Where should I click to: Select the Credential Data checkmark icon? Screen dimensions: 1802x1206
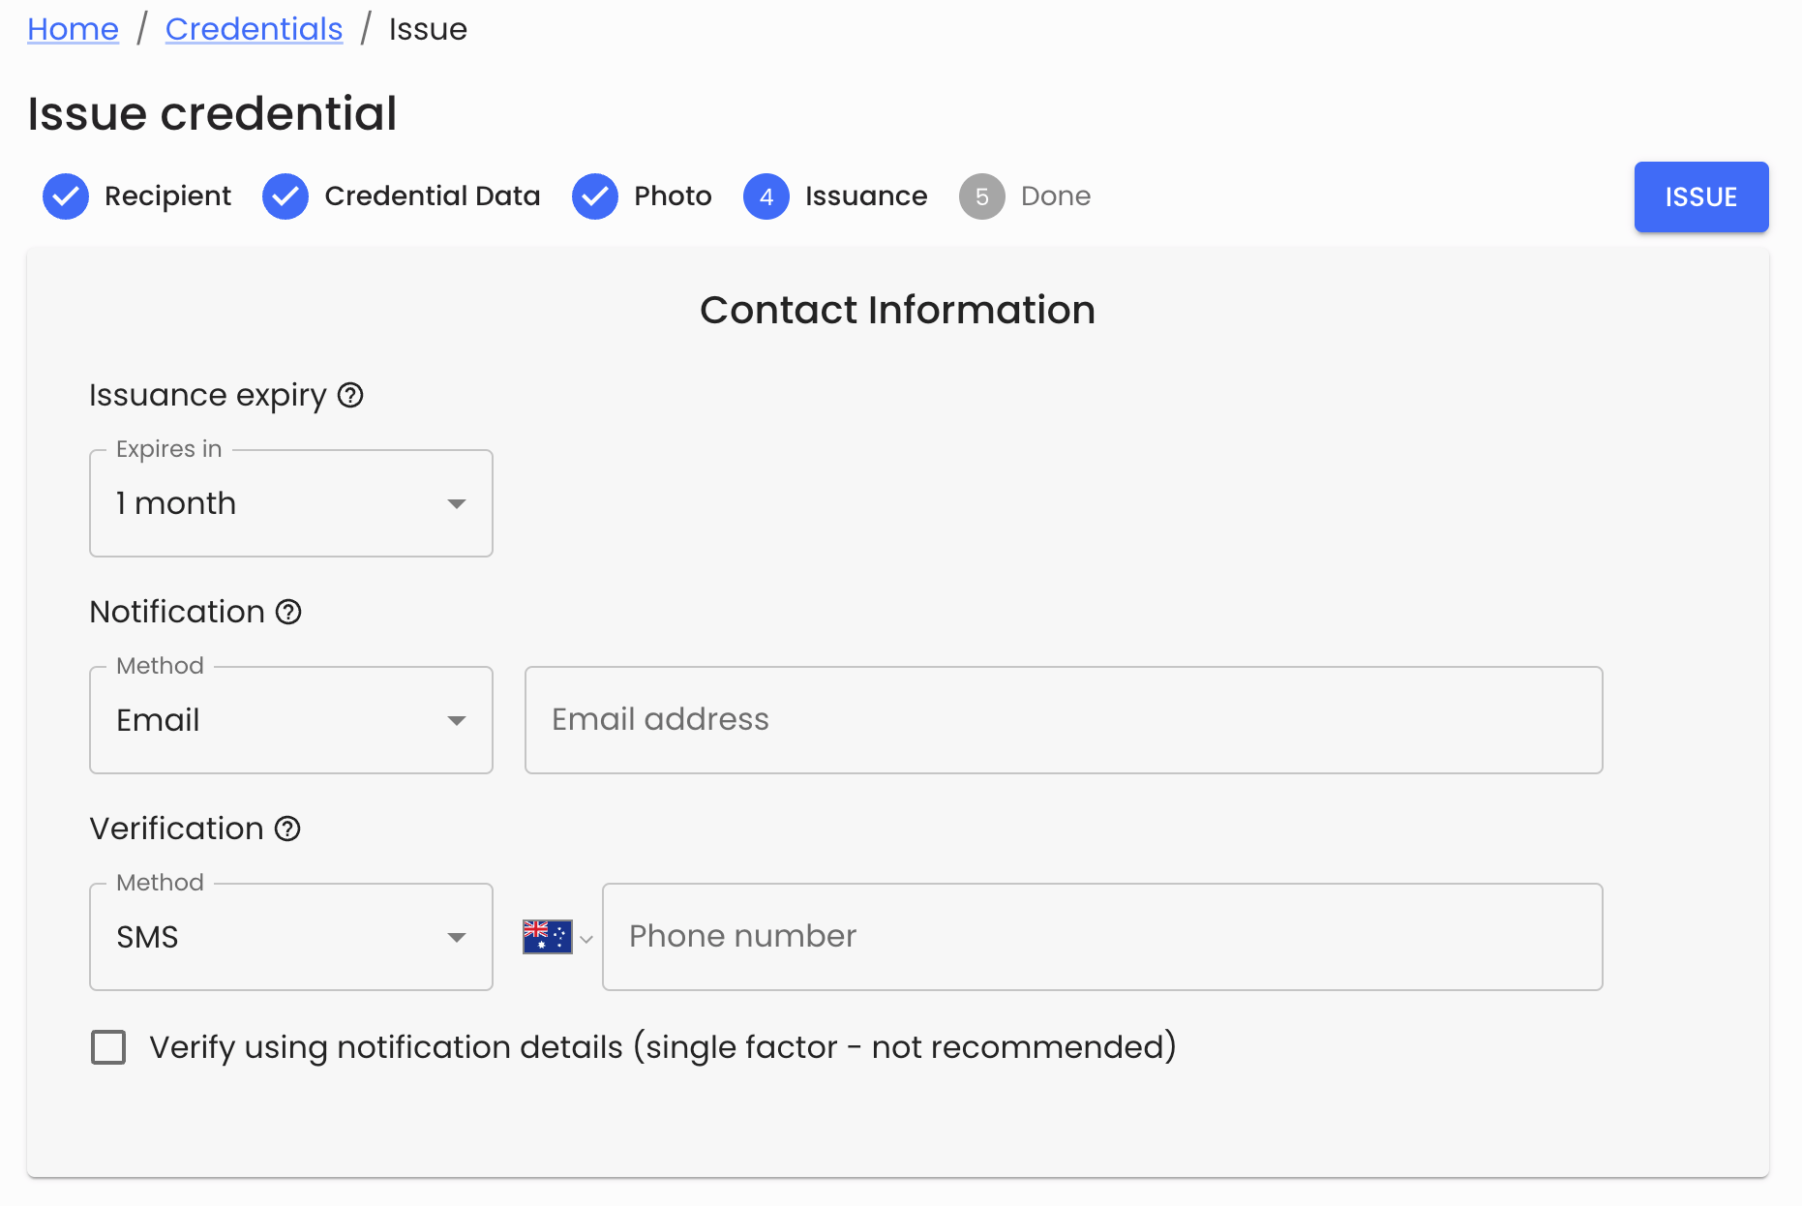(x=285, y=196)
